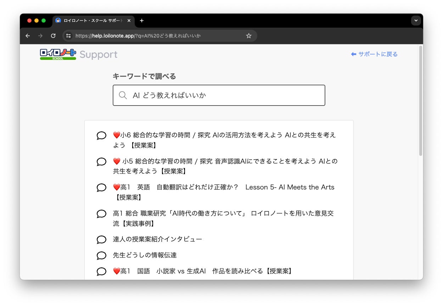Click speech bubble icon for 小5 result

(x=101, y=162)
